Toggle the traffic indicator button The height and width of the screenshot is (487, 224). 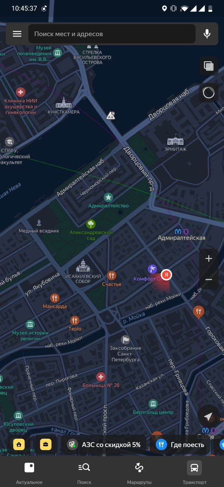(209, 92)
